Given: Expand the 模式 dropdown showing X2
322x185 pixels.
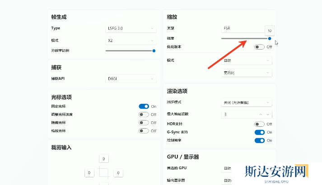Looking at the screenshot, I should (131, 41).
